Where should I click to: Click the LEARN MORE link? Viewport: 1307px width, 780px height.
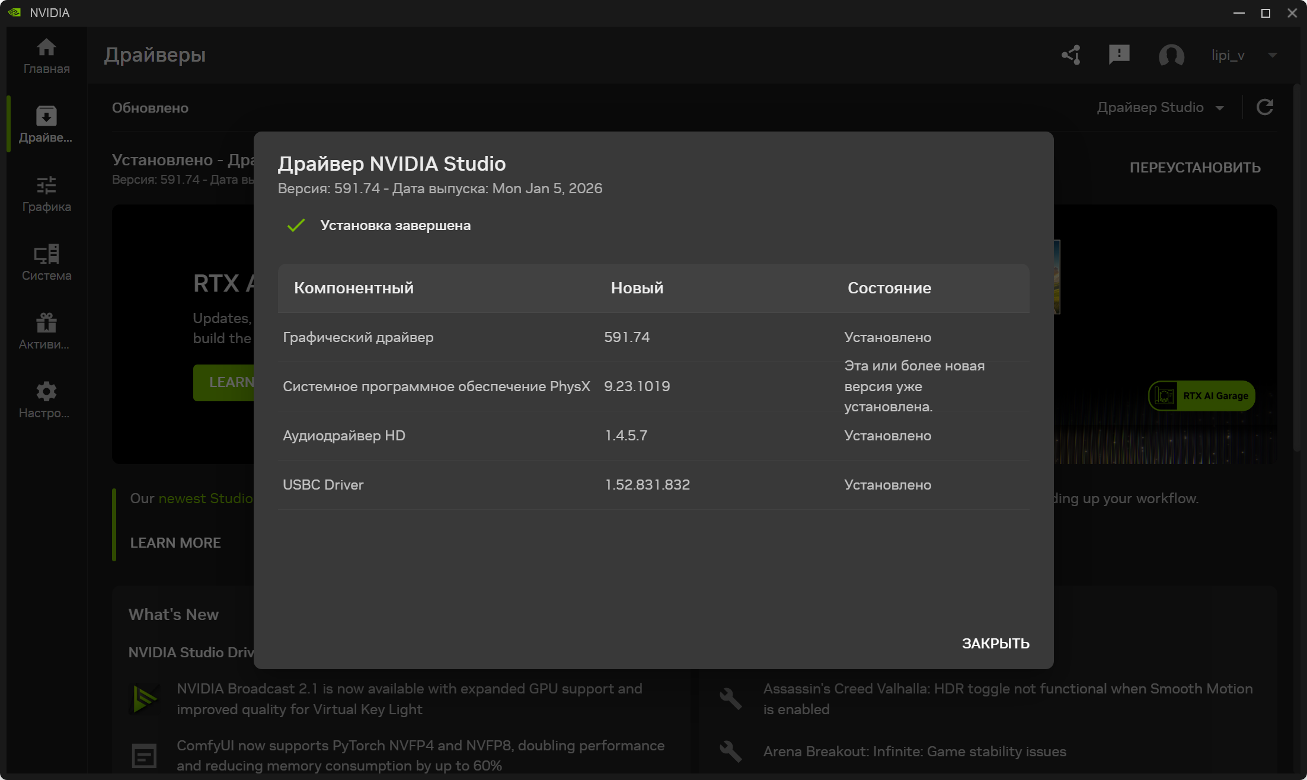(x=175, y=543)
